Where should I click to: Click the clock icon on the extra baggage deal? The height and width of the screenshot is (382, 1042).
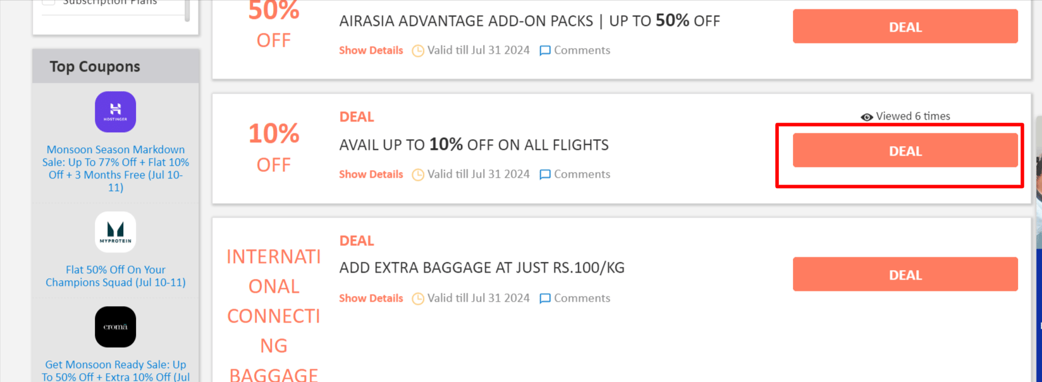[x=418, y=299]
